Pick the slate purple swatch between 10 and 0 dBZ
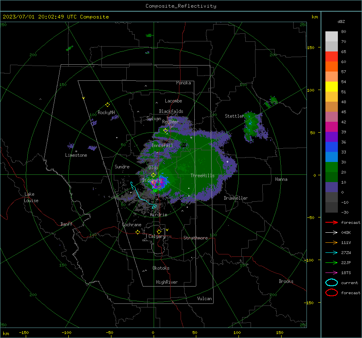 coord(331,187)
